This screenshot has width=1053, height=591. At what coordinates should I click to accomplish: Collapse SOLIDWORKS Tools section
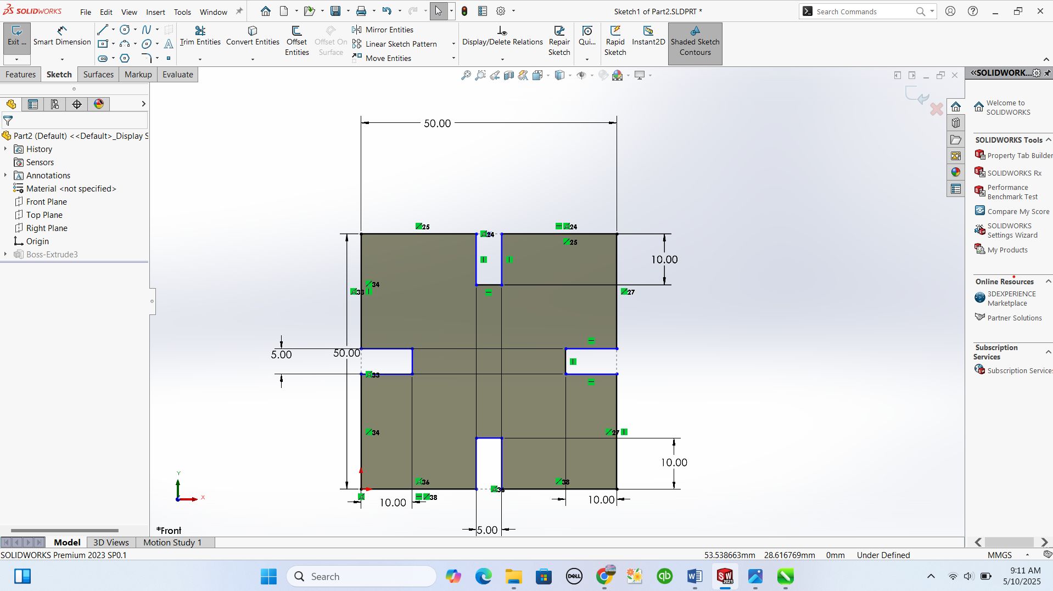pyautogui.click(x=1048, y=140)
